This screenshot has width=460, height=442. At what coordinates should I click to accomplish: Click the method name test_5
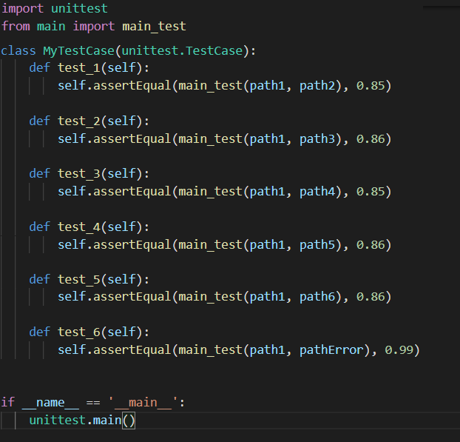pyautogui.click(x=79, y=279)
